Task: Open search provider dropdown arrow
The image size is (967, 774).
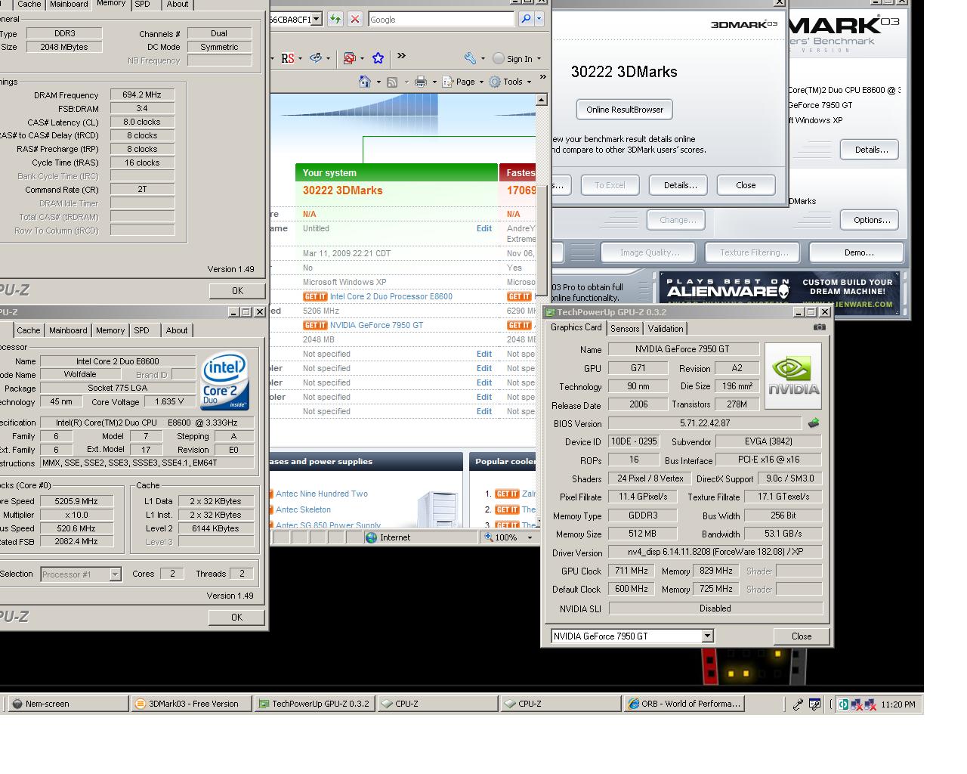Action: 539,19
